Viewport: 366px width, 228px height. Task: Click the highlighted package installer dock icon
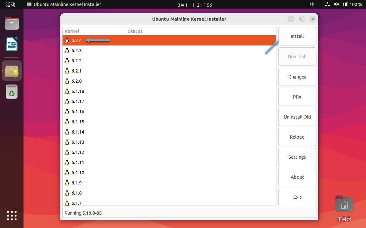pyautogui.click(x=11, y=70)
